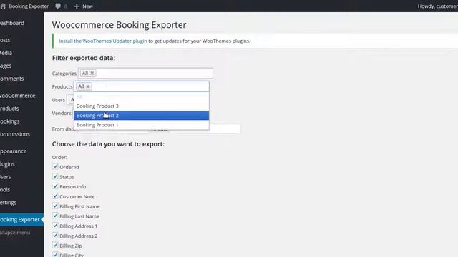
Task: Select Booking Product 3 from dropdown
Action: 142,106
